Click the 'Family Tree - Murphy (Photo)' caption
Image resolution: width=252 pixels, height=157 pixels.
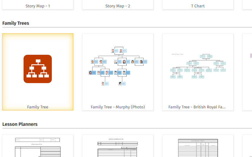[x=118, y=107]
